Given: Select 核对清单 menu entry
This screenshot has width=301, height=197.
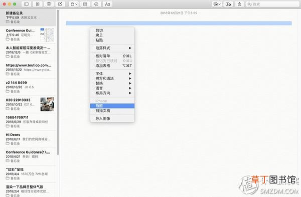Looking at the screenshot, I should pyautogui.click(x=112, y=56).
